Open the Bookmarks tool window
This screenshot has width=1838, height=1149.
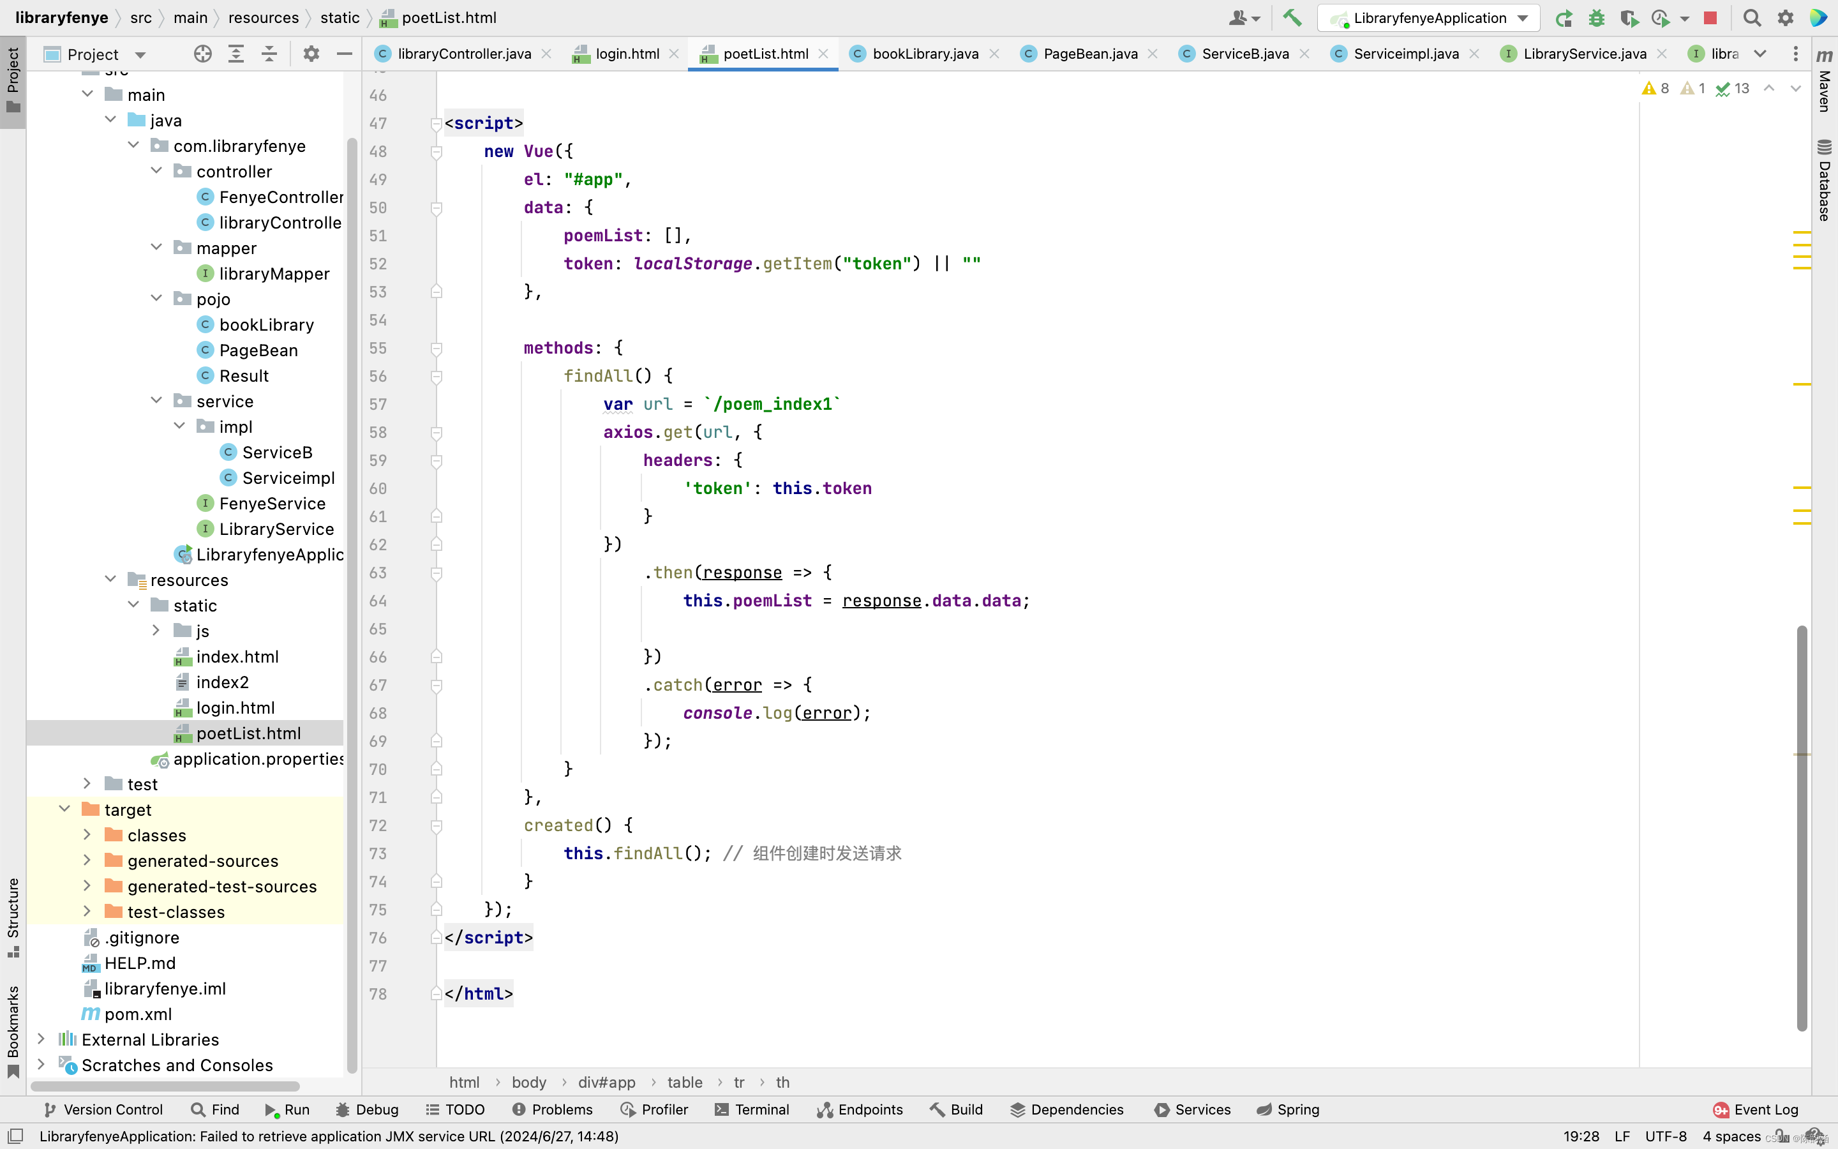(13, 1031)
